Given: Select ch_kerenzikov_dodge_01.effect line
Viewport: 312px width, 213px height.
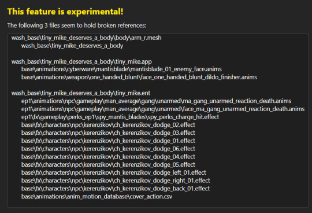Looking at the screenshot, I should click(108, 141).
